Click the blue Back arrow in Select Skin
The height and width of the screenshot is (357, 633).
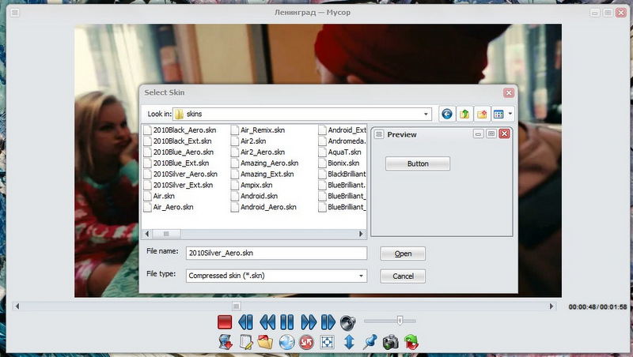447,114
